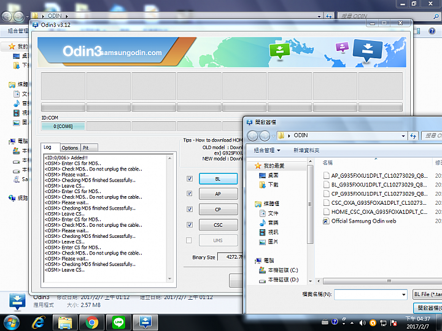The height and width of the screenshot is (331, 442).
Task: Select the CSC_OXA_G935FOXA1DPLT file icon
Action: click(x=326, y=203)
